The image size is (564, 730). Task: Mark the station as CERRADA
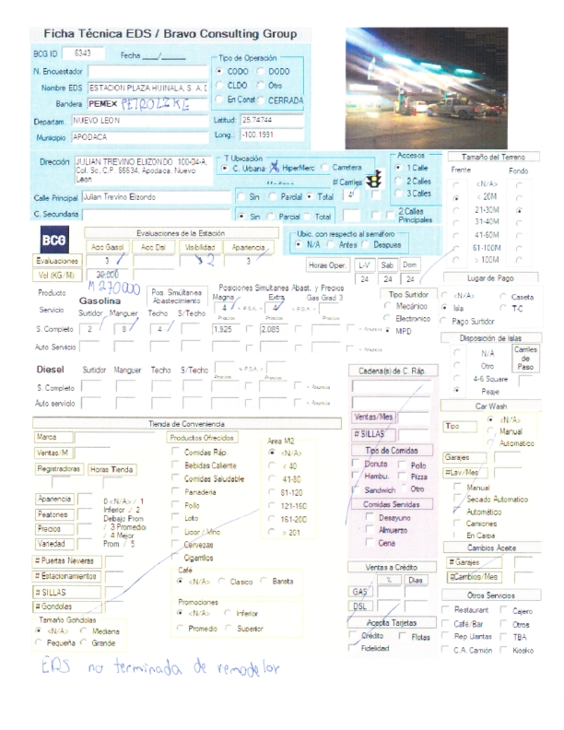[x=261, y=100]
